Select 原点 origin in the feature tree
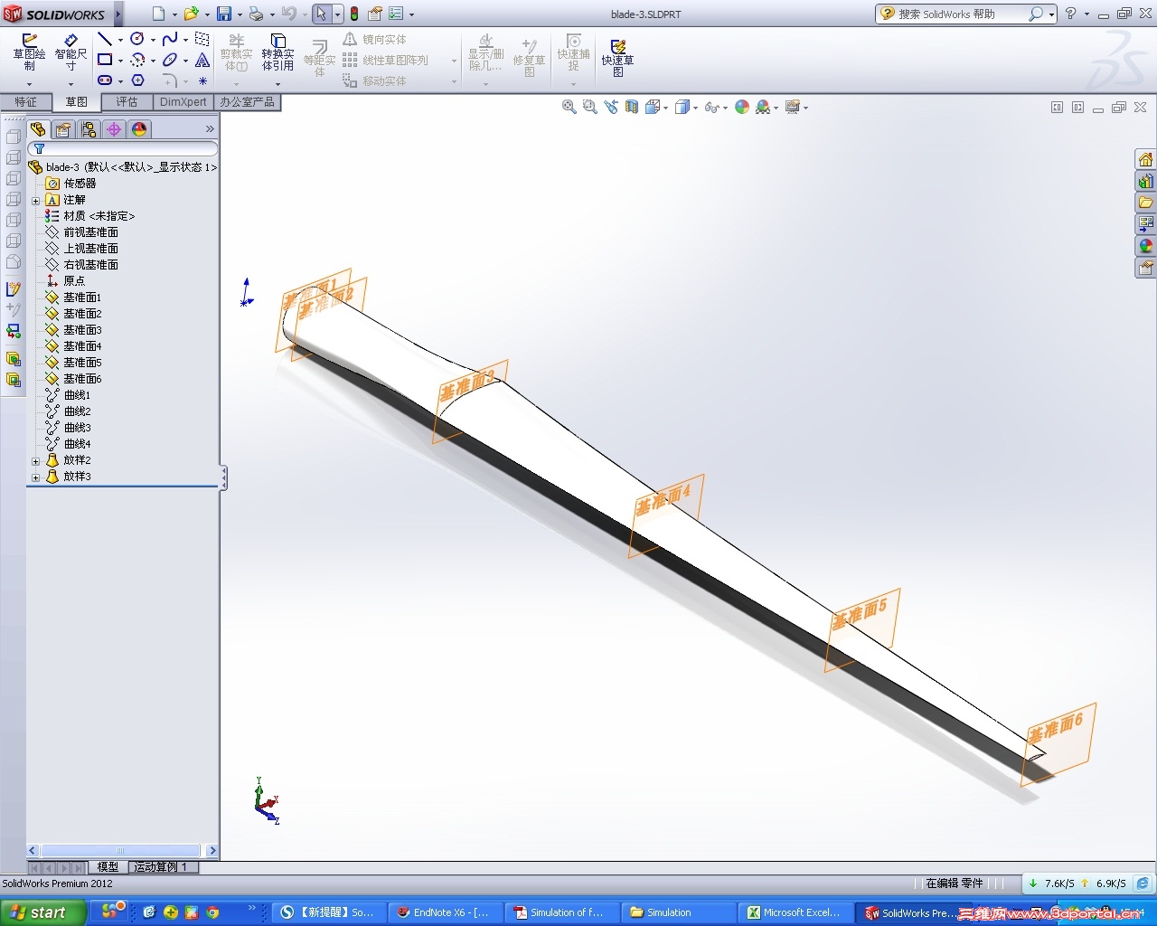This screenshot has height=926, width=1157. coord(65,281)
